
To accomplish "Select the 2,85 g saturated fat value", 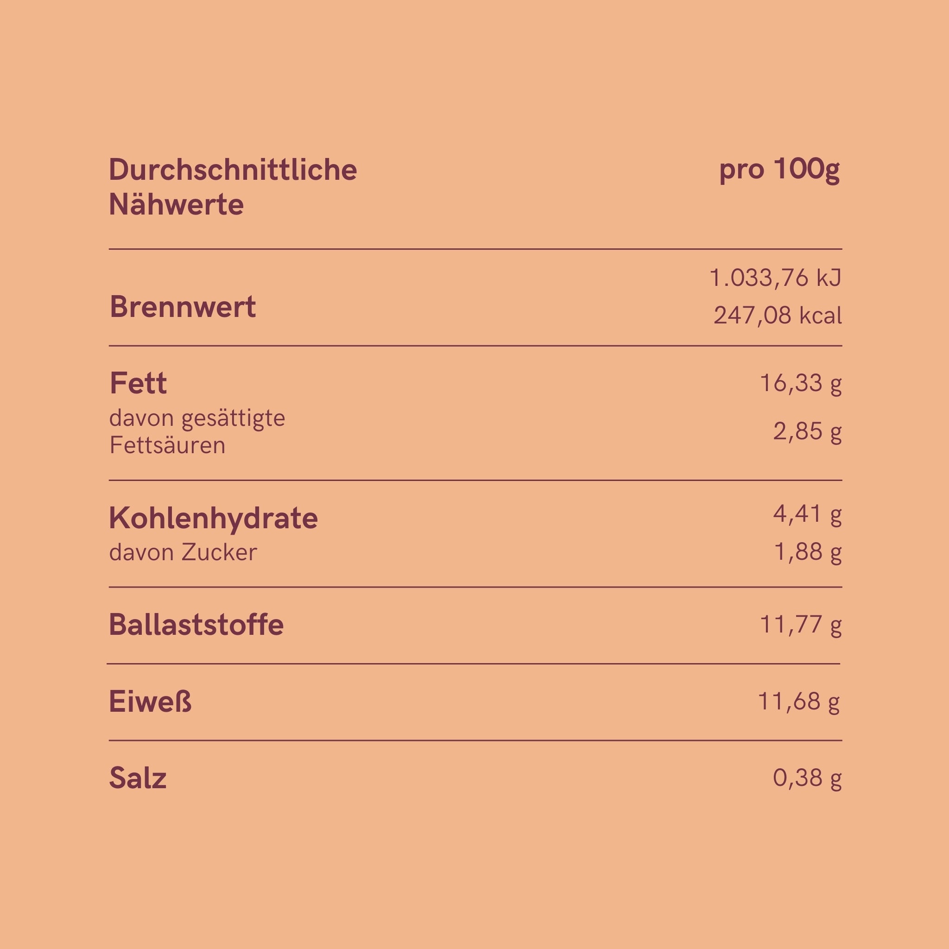I will click(x=807, y=431).
